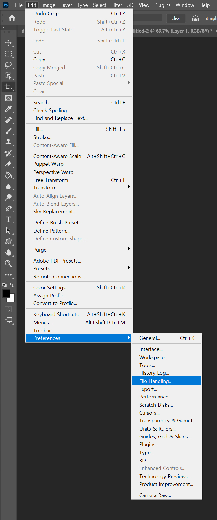Choose Free Transform
Screen dimensions: 217x520
click(79, 180)
